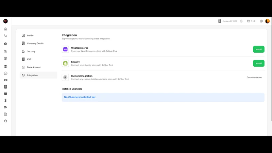Click the No Channels Installed Yet banner

(x=163, y=97)
